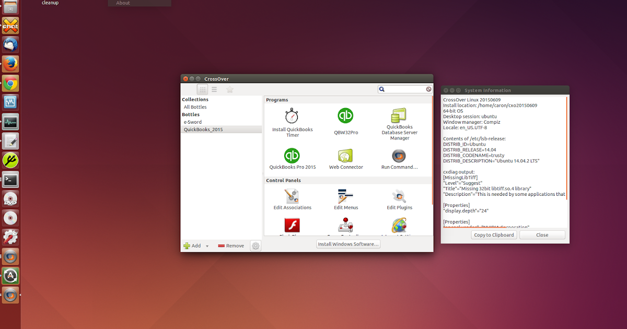Viewport: 627px width, 329px height.
Task: Open the green wrench tool launcher icon
Action: click(10, 160)
